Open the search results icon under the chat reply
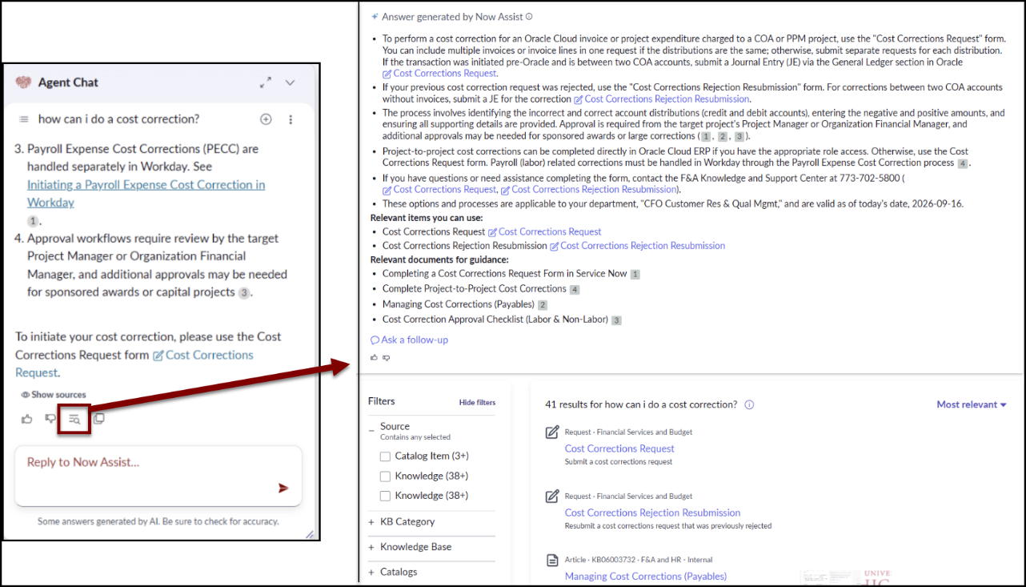 74,418
